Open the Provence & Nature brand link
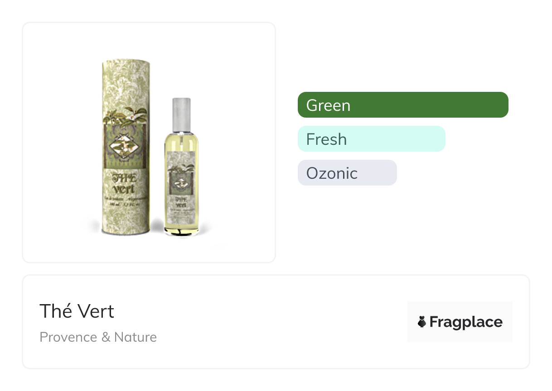This screenshot has width=552, height=391. click(98, 337)
